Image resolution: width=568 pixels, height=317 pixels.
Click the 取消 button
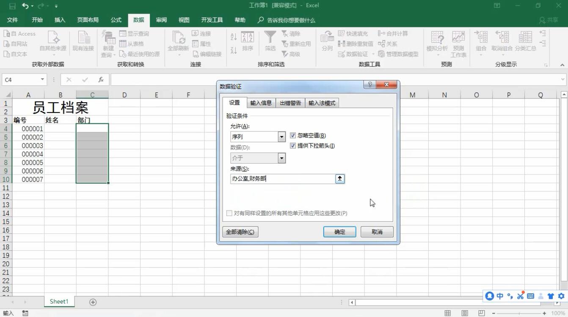(x=377, y=232)
